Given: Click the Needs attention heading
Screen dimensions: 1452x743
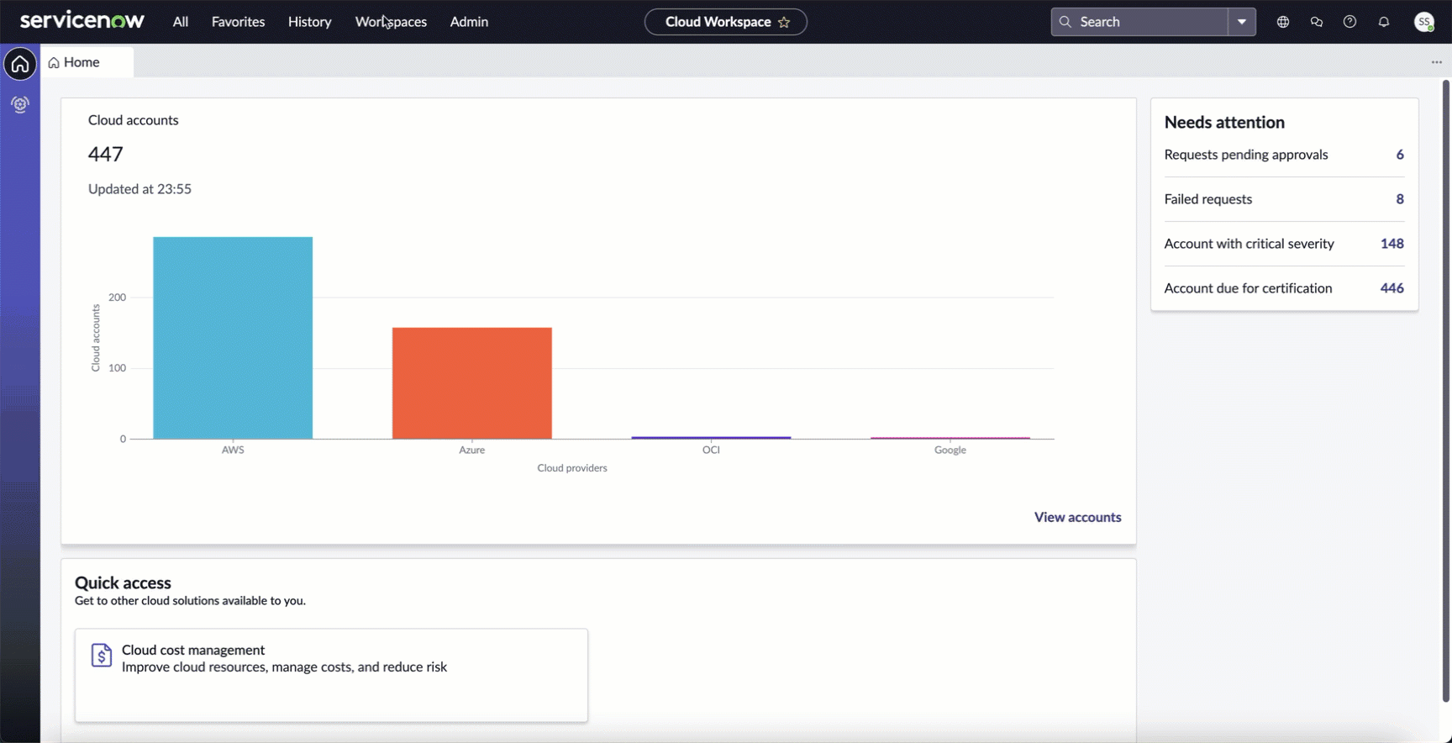Looking at the screenshot, I should (x=1224, y=122).
